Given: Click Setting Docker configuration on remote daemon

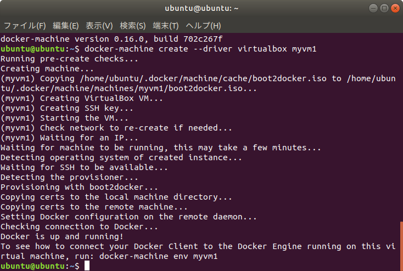Looking at the screenshot, I should tap(128, 217).
